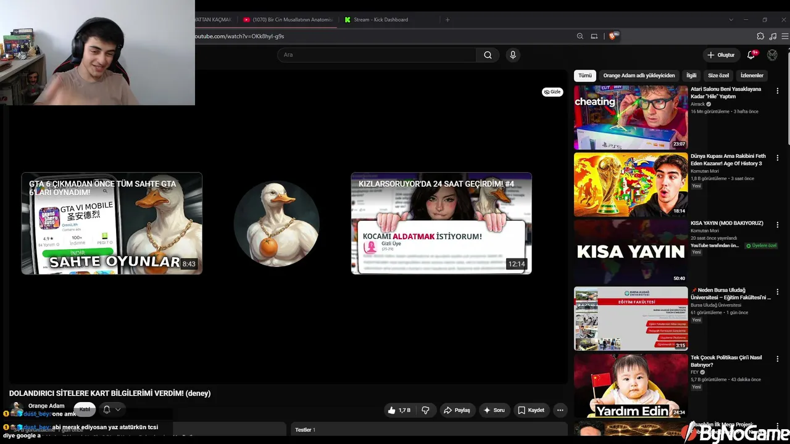The image size is (790, 444).
Task: Click Orange Adam small avatar below video title
Action: [x=17, y=409]
